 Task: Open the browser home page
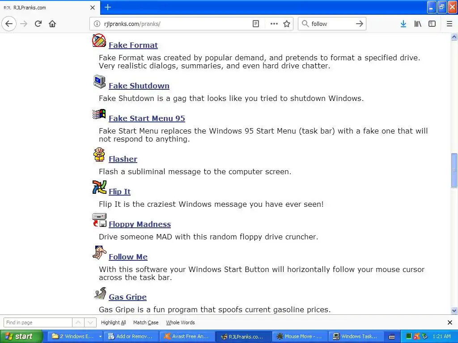52,24
